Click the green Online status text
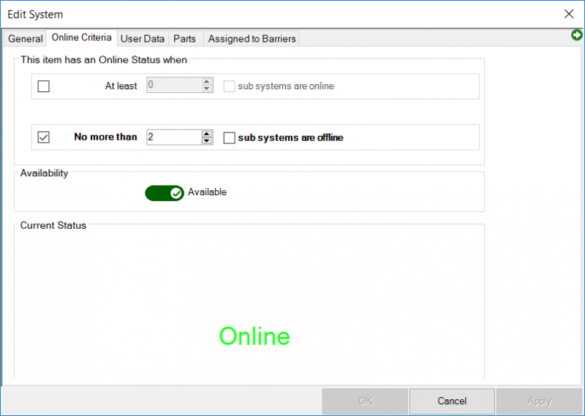 coord(254,336)
